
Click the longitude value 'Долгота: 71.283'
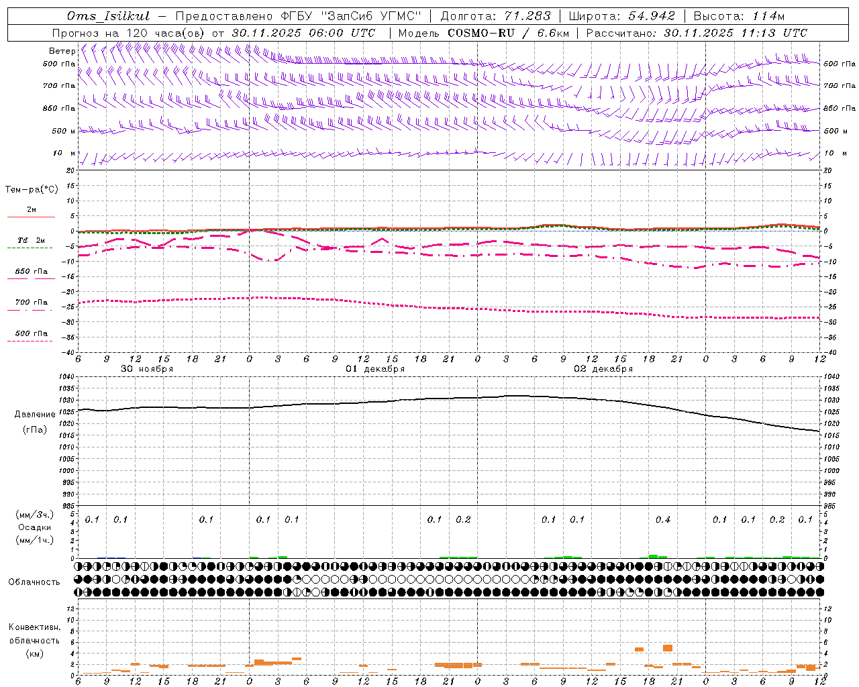495,16
